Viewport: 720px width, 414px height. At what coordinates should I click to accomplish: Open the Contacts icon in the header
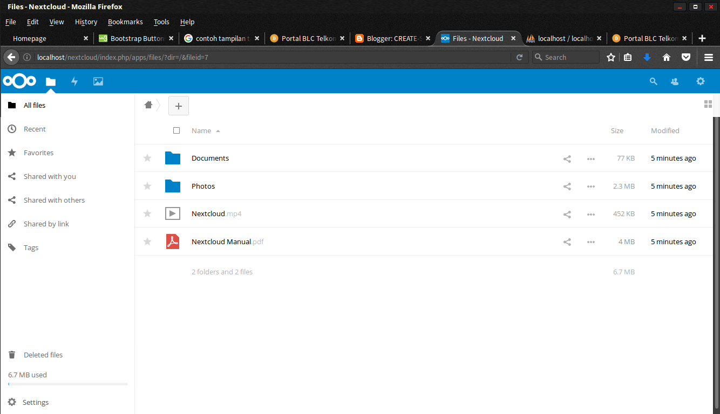coord(674,81)
